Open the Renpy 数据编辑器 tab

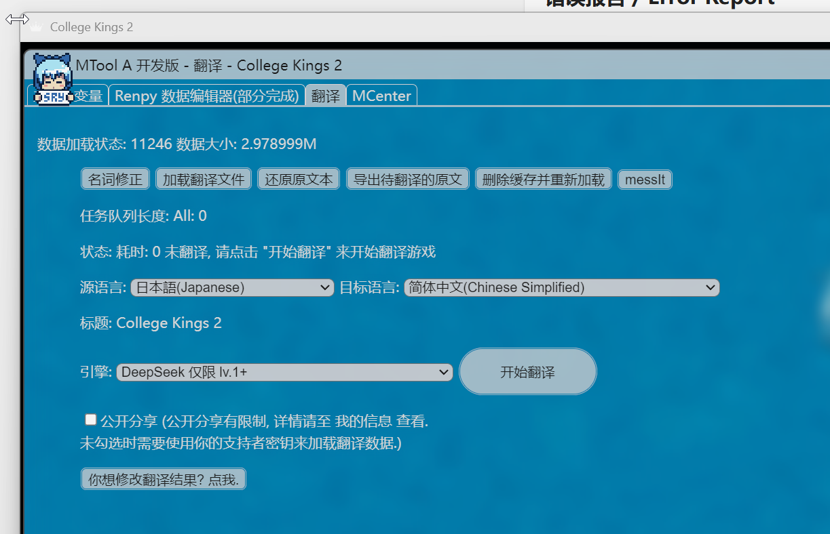tap(207, 96)
